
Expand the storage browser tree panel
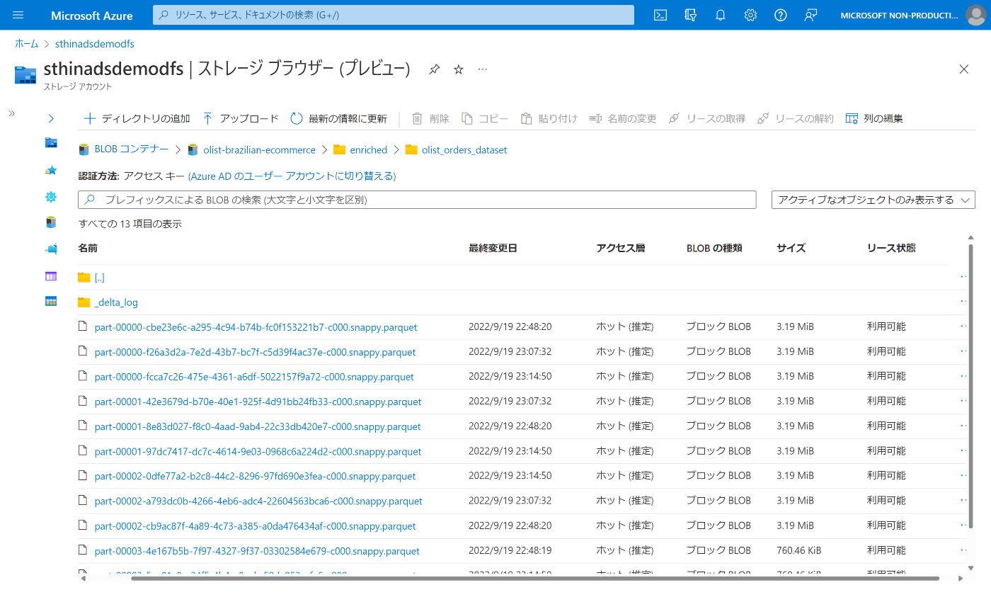coord(51,118)
